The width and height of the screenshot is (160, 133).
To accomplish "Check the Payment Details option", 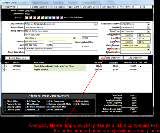I will 5,104.
